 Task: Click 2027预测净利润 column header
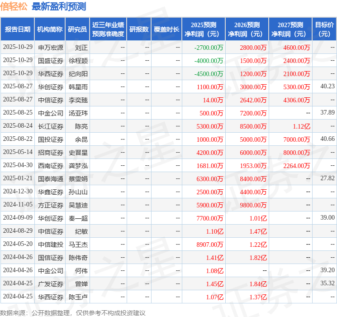tap(290, 29)
